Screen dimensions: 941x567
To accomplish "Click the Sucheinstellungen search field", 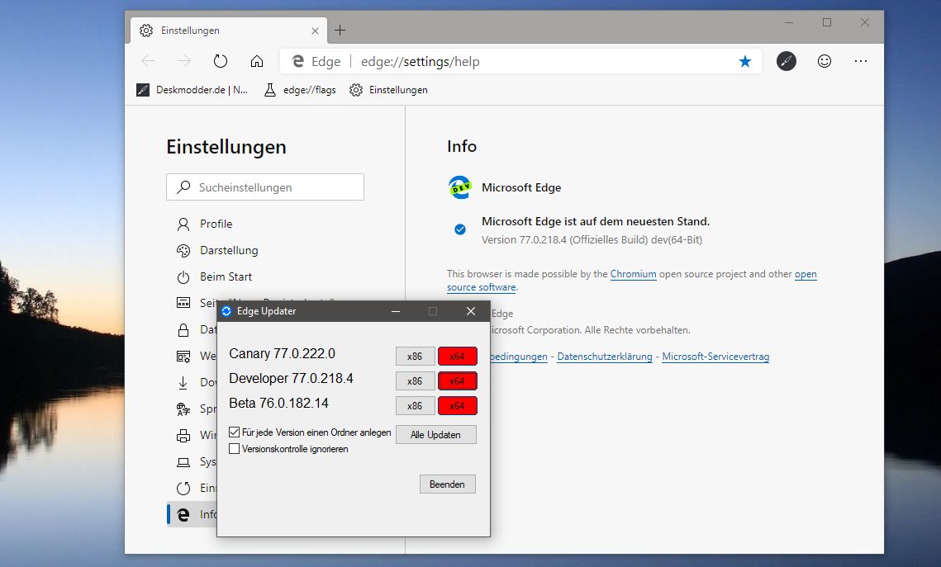I will pyautogui.click(x=265, y=187).
